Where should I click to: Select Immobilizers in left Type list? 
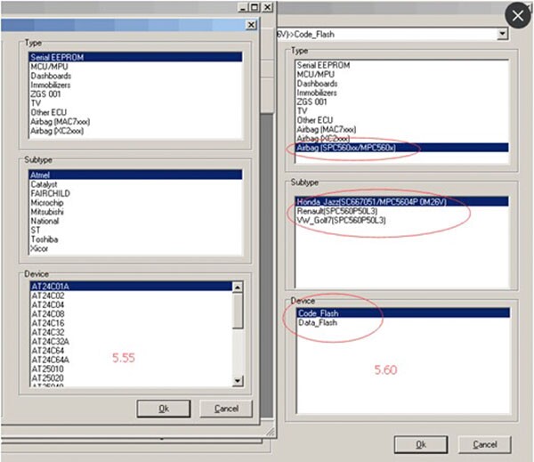(x=53, y=84)
